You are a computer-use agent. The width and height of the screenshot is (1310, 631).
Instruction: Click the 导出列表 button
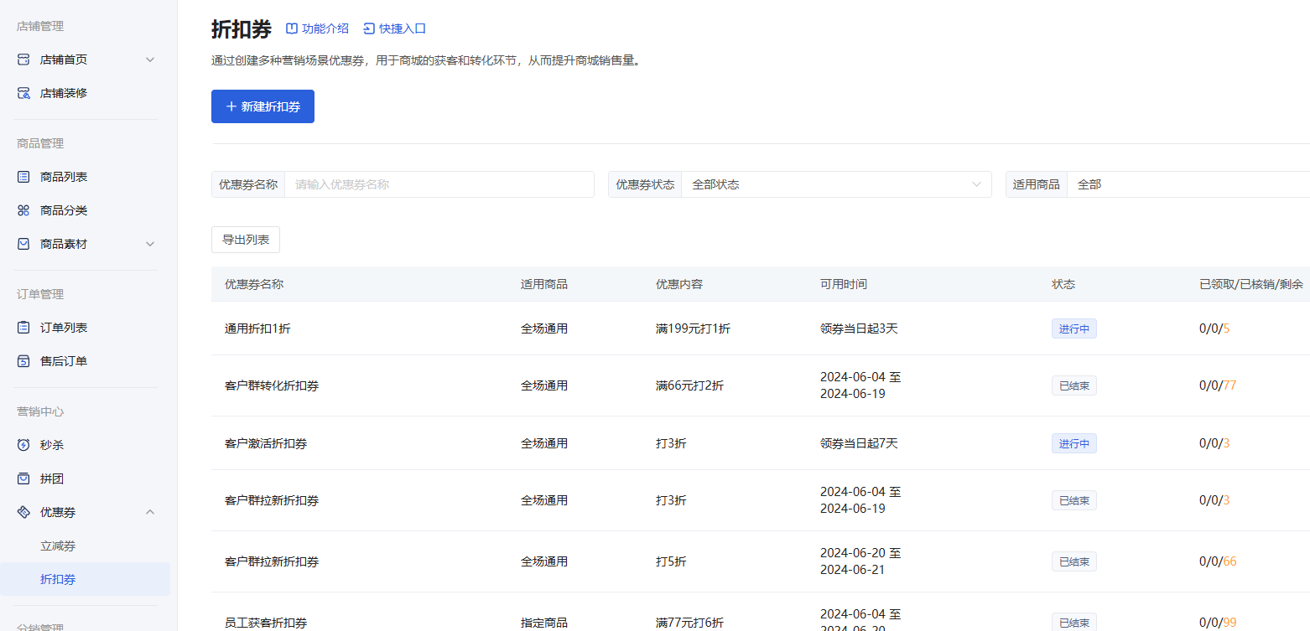click(x=246, y=240)
